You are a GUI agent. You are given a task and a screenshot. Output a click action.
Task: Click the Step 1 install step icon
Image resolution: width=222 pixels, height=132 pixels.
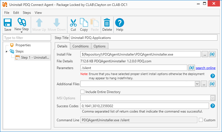click(x=17, y=58)
